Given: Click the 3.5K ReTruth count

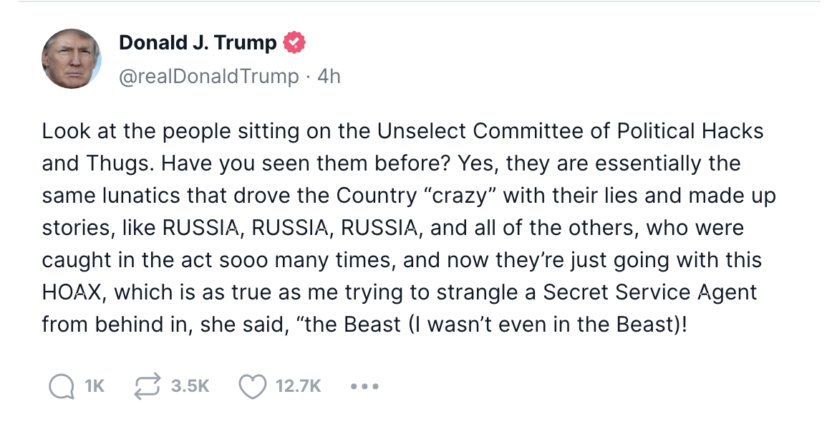Looking at the screenshot, I should (190, 387).
